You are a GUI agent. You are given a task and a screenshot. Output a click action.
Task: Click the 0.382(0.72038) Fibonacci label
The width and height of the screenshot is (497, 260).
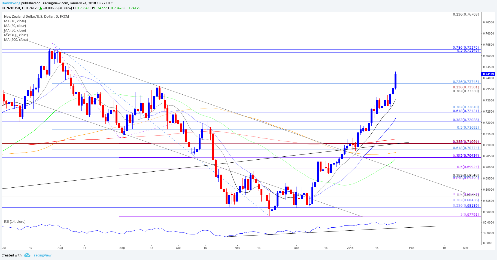(466, 120)
